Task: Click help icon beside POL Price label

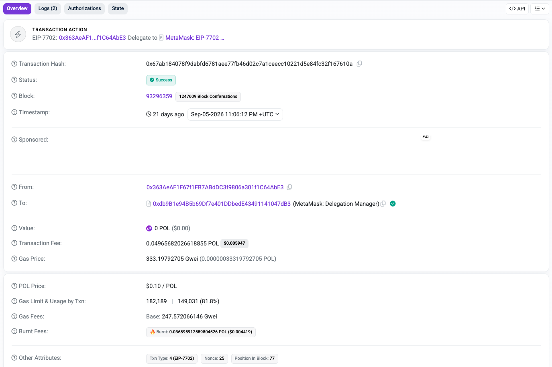Action: (x=14, y=286)
